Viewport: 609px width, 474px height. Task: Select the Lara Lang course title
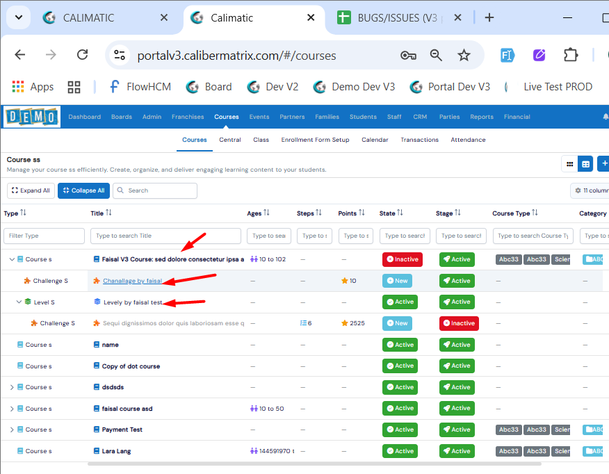pos(116,451)
